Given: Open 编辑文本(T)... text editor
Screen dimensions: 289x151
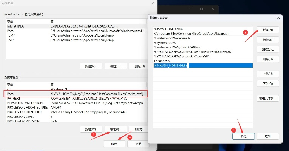Looking at the screenshot, I should (x=267, y=98).
